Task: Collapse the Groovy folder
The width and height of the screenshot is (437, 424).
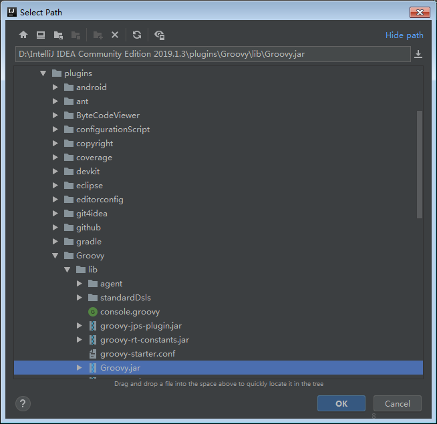Action: pos(55,256)
